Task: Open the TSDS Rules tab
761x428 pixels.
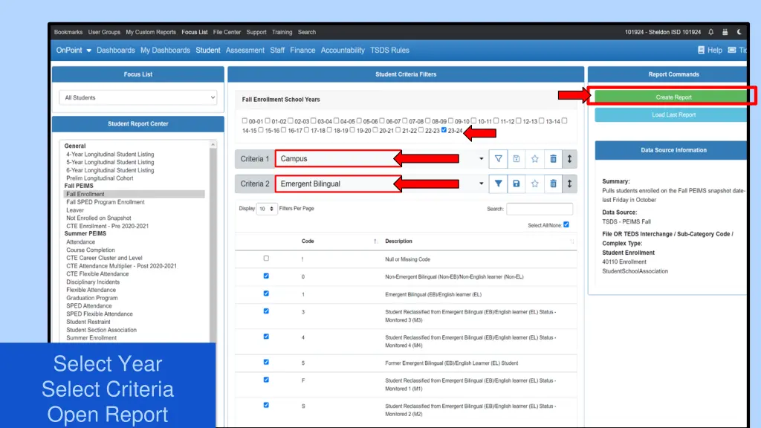Action: pyautogui.click(x=389, y=50)
